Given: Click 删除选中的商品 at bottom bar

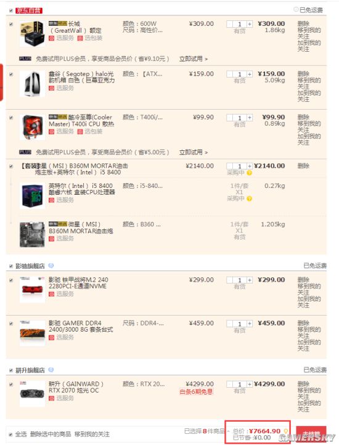Looking at the screenshot, I should click(51, 435).
